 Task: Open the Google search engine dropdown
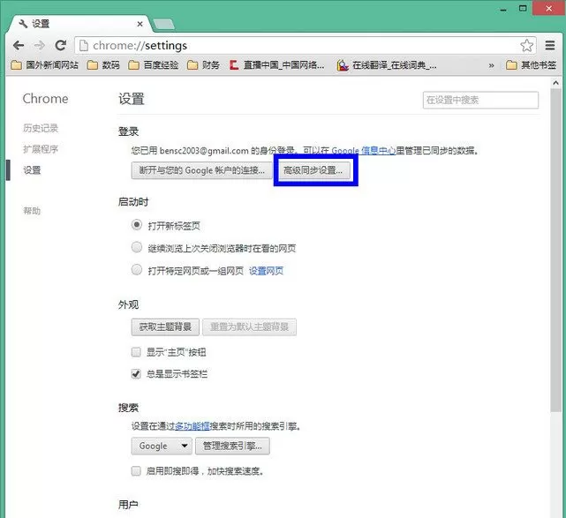(x=162, y=447)
